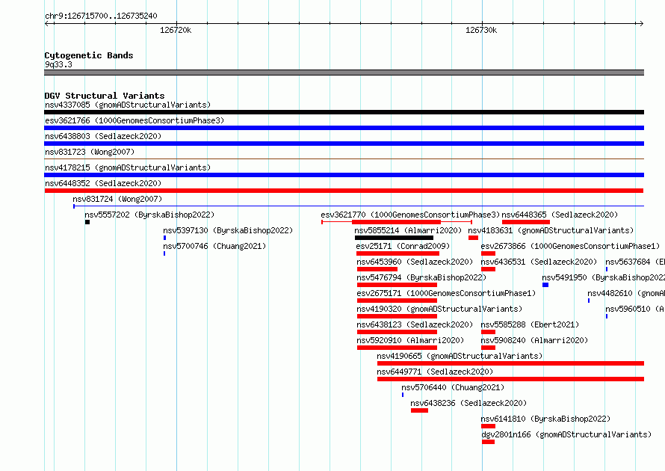665x471 pixels.
Task: Click the nsv6436531 Sedlazeck2020 label
Action: pyautogui.click(x=539, y=262)
